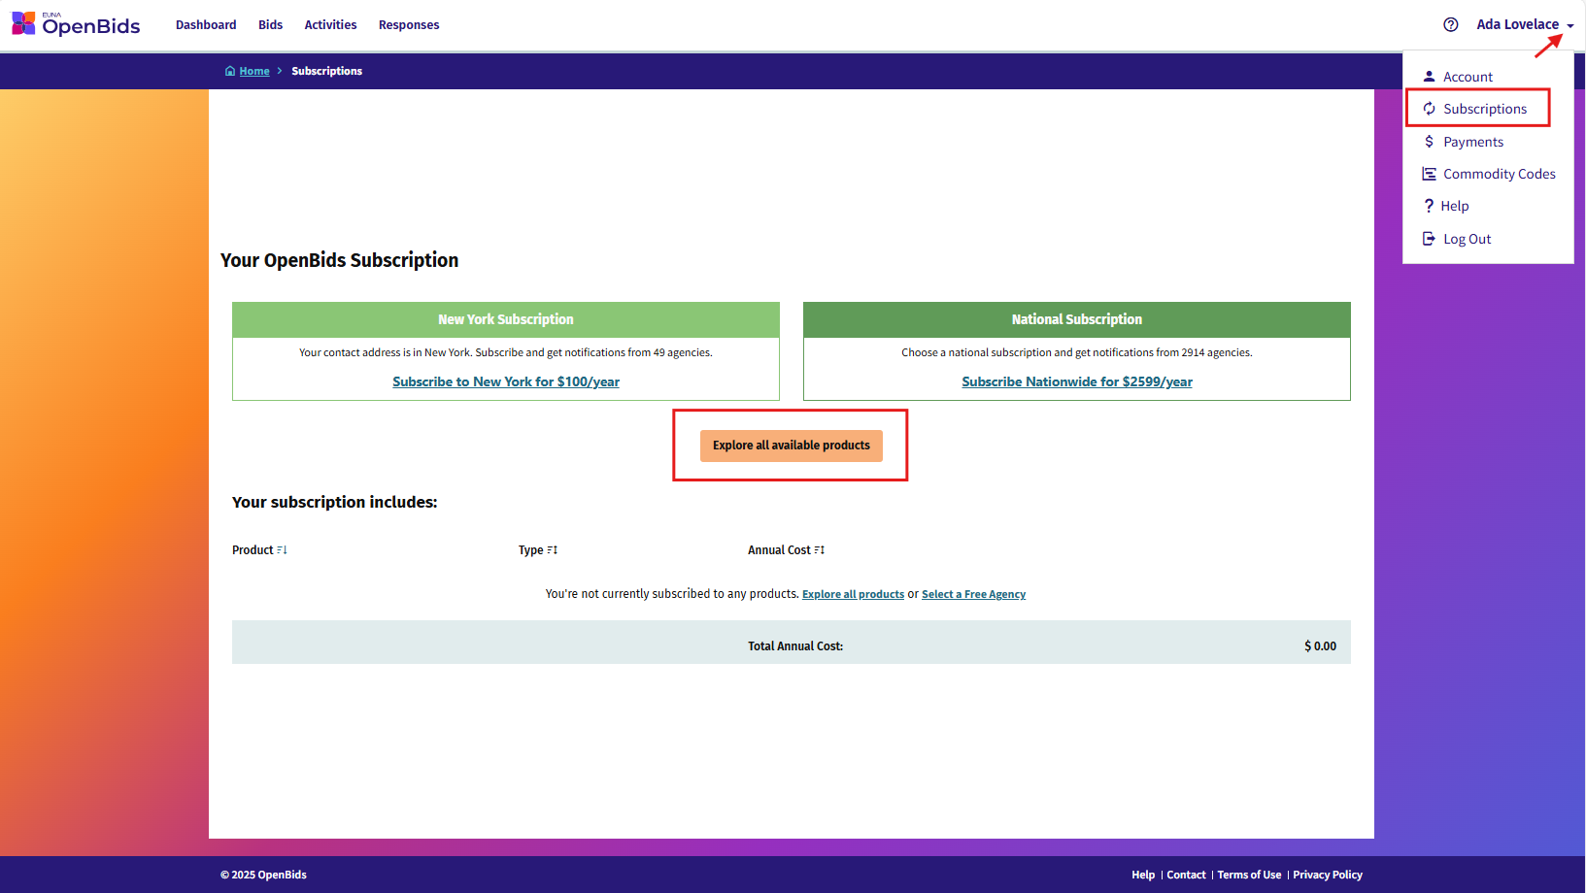Sort by Product column sort icon
This screenshot has width=1586, height=893.
tap(282, 550)
